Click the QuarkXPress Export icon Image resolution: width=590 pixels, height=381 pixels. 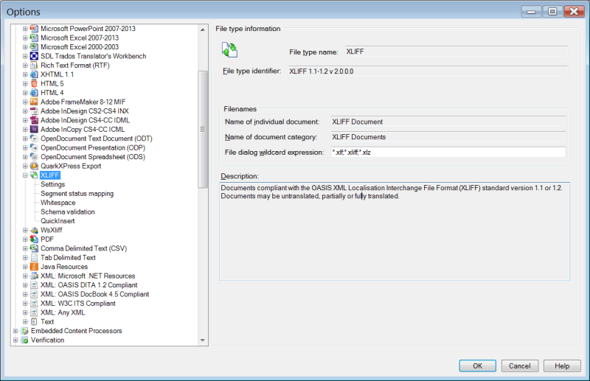click(34, 166)
